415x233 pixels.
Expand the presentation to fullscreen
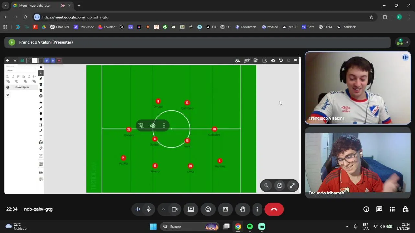(x=292, y=185)
